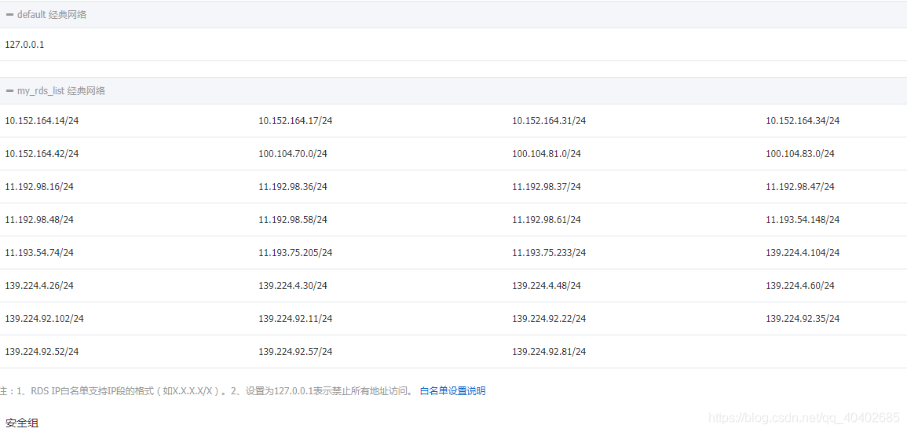Select IP 100.104.83.0/24

pyautogui.click(x=800, y=154)
